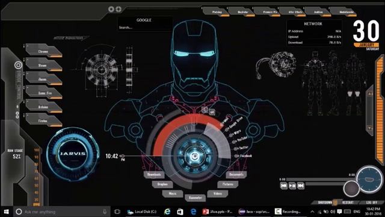Screen dimensions: 385x217
Task: Click the circular gauge dial bottom right
Action: tap(369, 179)
